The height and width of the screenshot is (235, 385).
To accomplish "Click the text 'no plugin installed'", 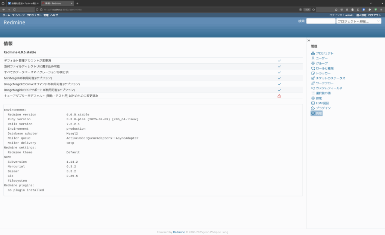I will pos(26,190).
